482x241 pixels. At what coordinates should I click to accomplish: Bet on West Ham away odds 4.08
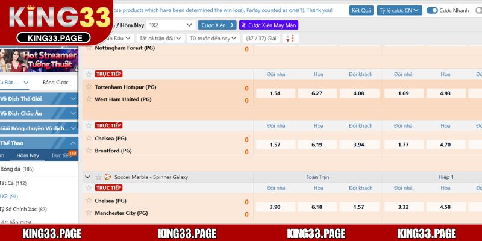tap(359, 93)
